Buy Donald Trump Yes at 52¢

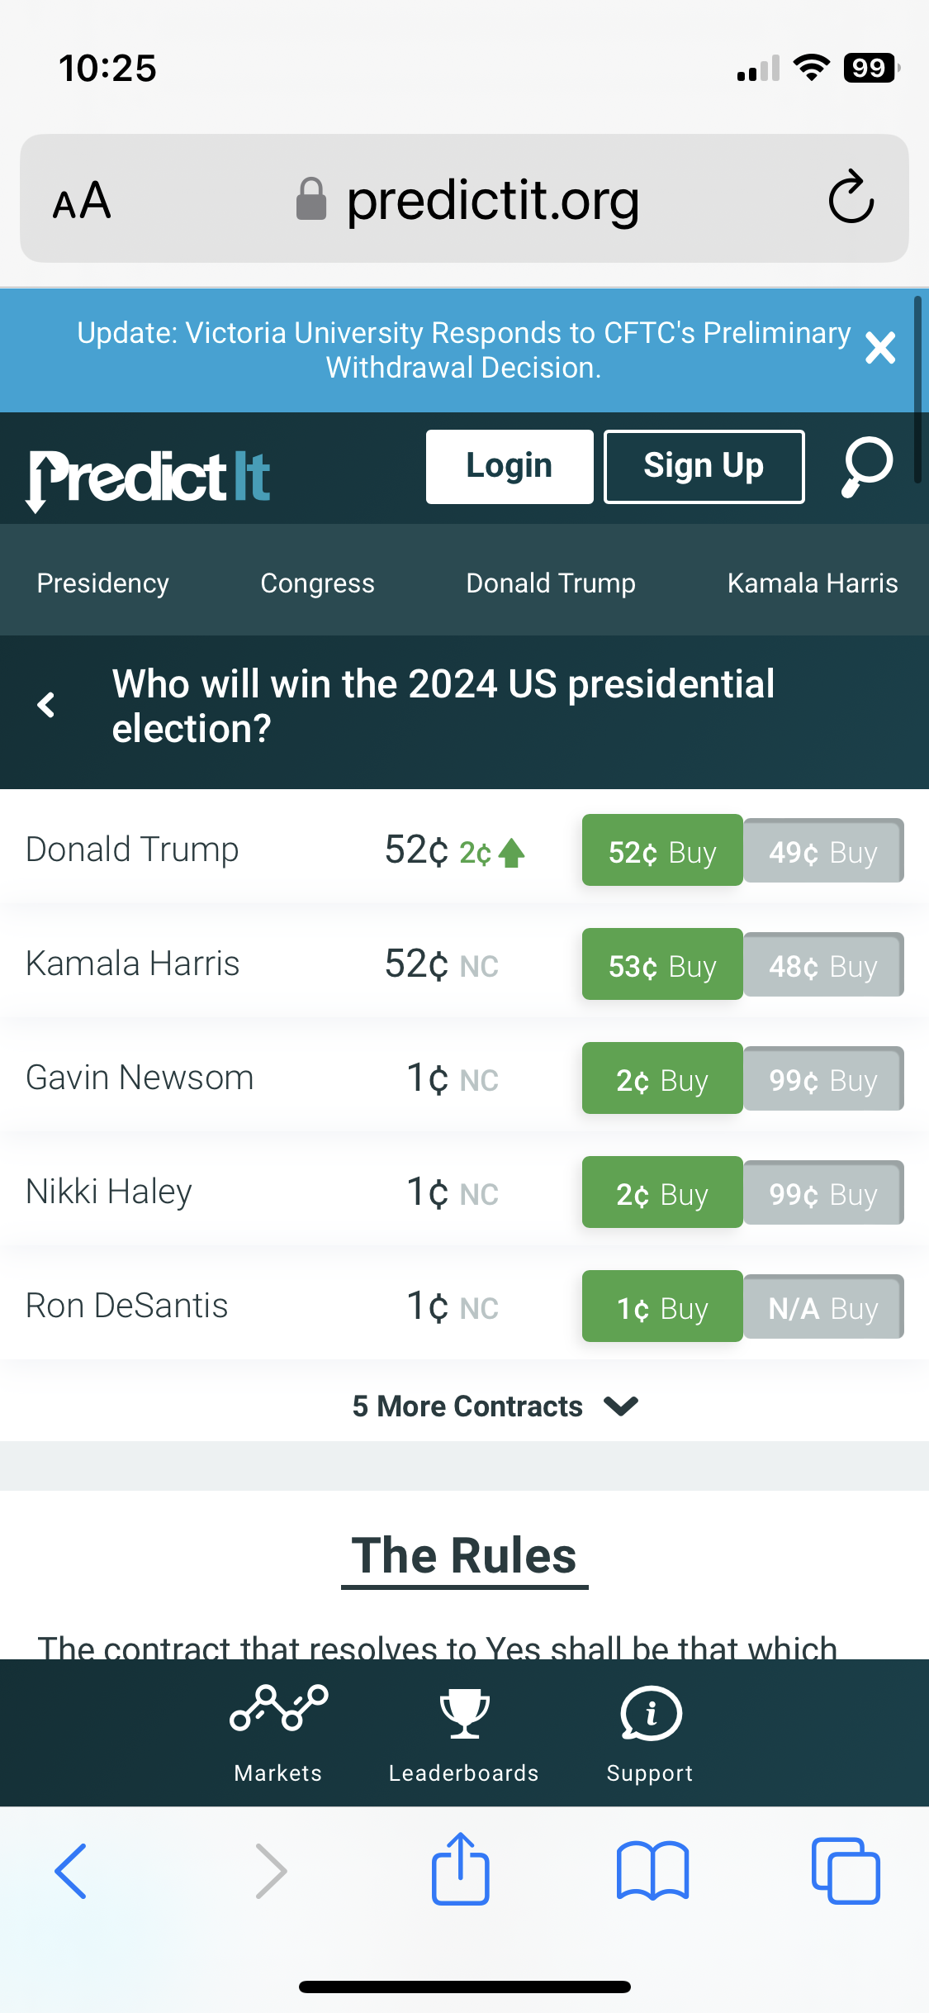[x=662, y=850]
